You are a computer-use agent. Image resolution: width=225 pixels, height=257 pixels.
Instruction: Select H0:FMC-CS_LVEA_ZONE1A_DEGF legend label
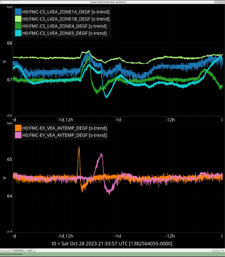click(x=66, y=12)
